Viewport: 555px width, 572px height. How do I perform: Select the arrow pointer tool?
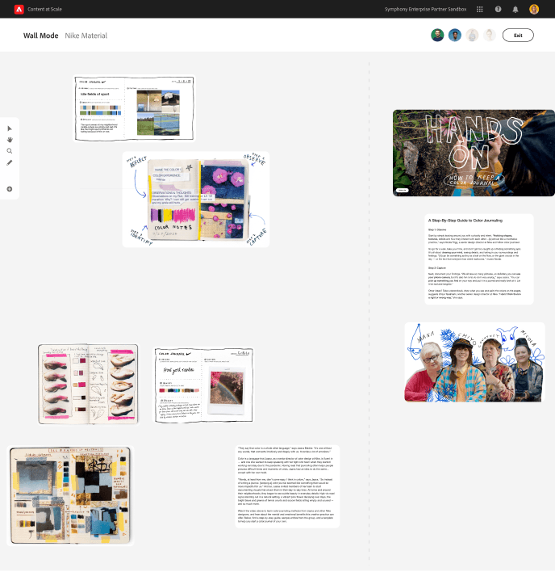(10, 128)
